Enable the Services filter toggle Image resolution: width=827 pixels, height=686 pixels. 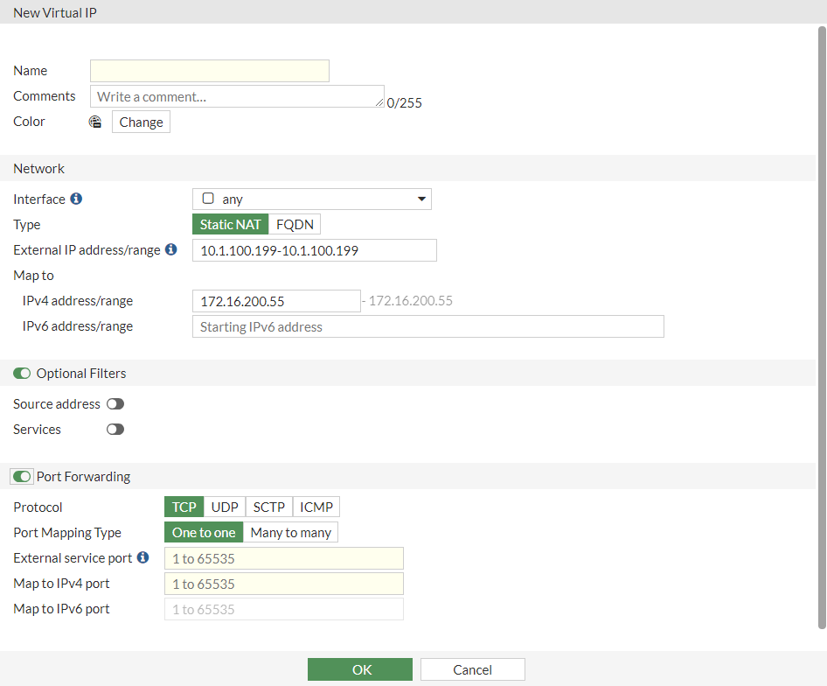(x=115, y=430)
